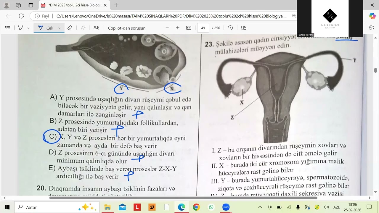Open tab actions menu icon
379x213 pixels.
coord(31,5)
